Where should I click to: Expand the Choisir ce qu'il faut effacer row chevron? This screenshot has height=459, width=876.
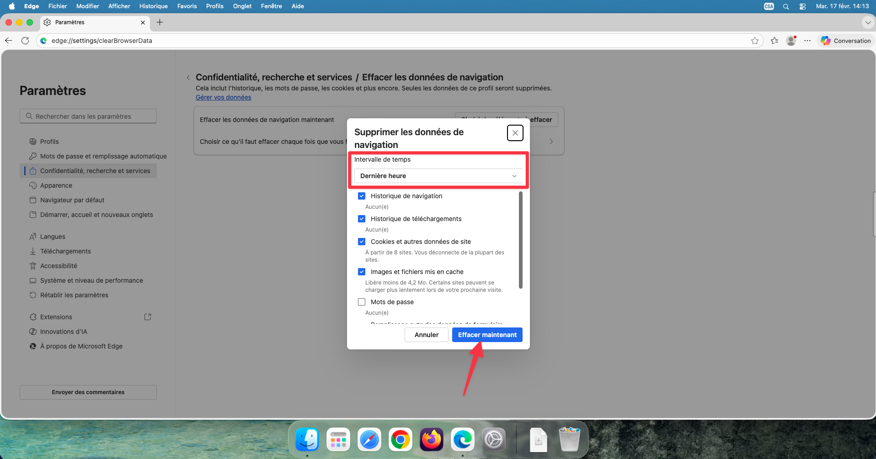coord(551,142)
